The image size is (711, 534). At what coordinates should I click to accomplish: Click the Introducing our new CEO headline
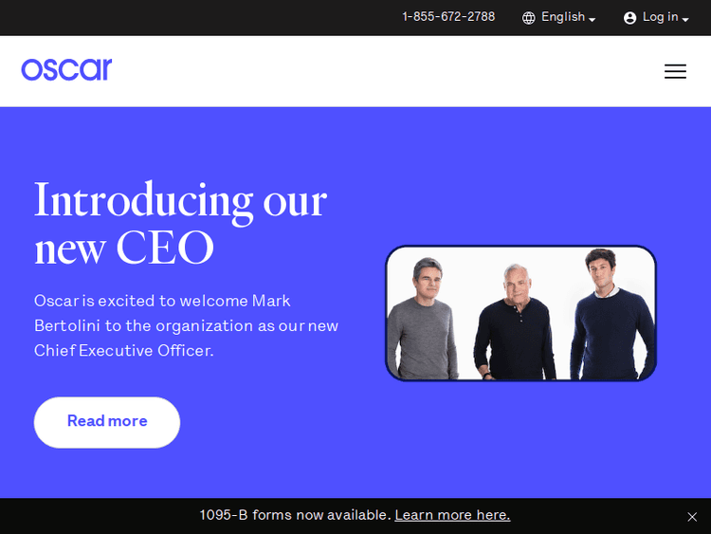180,223
